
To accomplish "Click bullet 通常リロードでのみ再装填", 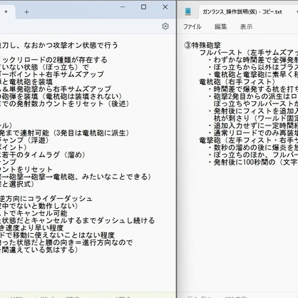I will click(253, 133).
